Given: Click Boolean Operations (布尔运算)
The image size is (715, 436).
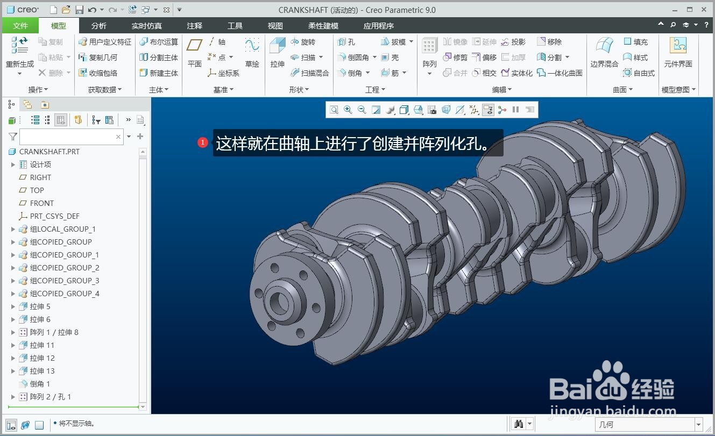Looking at the screenshot, I should (x=159, y=42).
